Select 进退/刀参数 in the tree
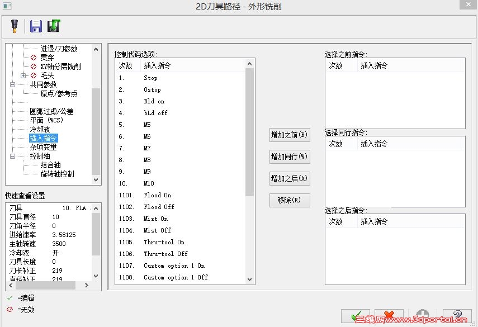Screen dimensions: 478x327 click(x=59, y=49)
